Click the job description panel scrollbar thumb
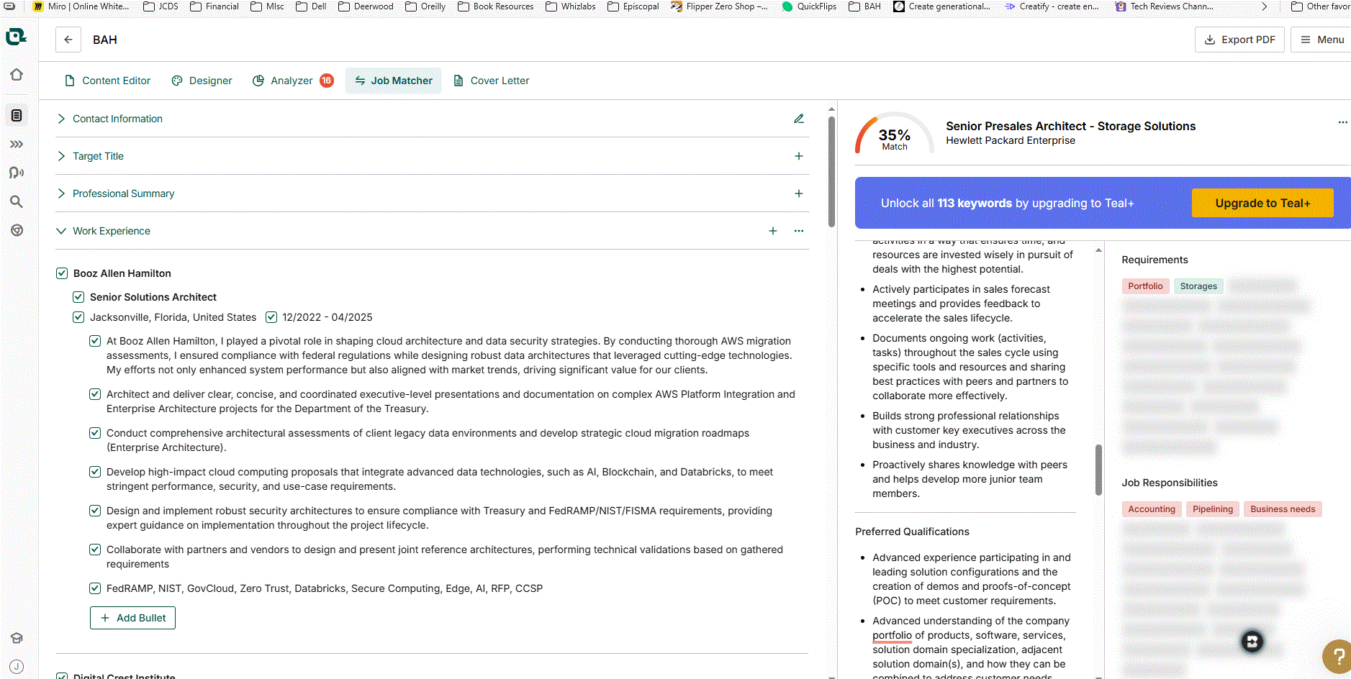This screenshot has height=679, width=1351. point(1098,470)
